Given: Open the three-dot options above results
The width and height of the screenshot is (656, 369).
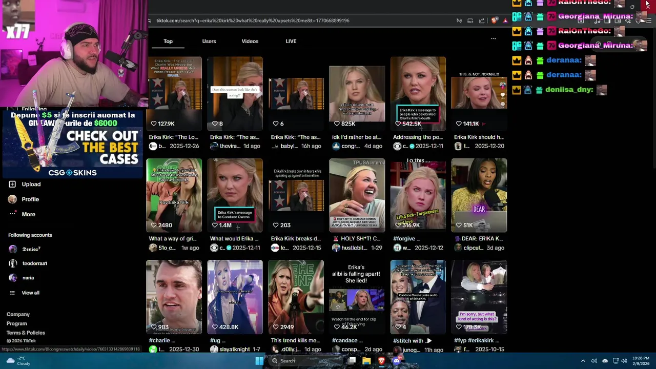Looking at the screenshot, I should click(x=493, y=38).
